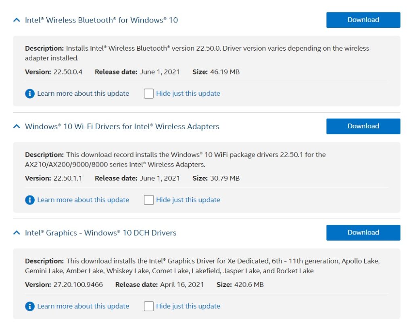Download the Intel Graphics Windows 10 DCH Drivers
The width and height of the screenshot is (413, 323).
(x=363, y=232)
